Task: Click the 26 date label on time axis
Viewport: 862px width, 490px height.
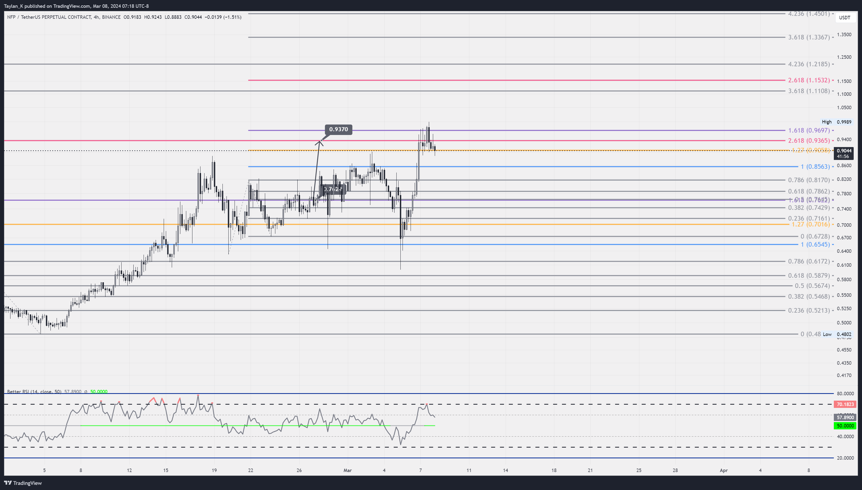Action: pos(299,470)
